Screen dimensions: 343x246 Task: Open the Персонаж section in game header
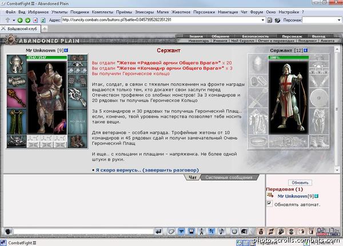click(x=292, y=37)
